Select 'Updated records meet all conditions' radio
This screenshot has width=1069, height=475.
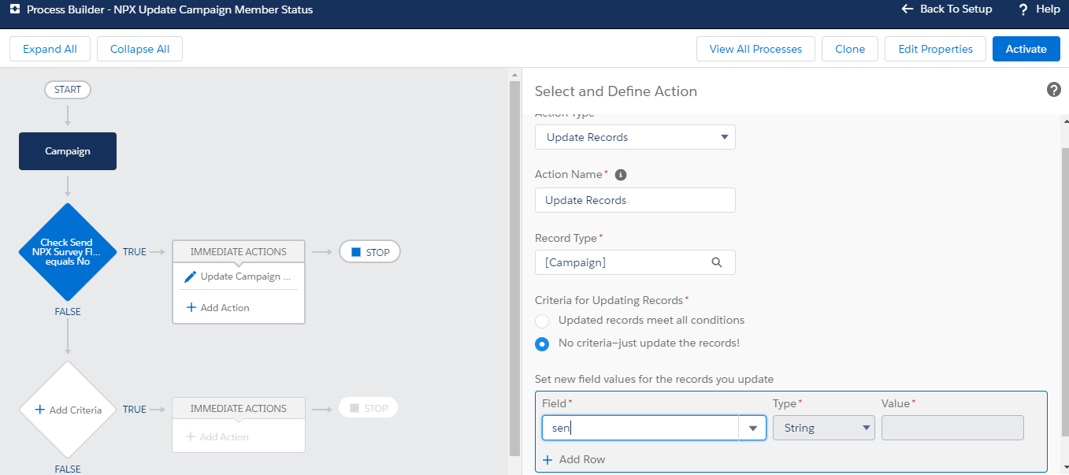click(542, 321)
